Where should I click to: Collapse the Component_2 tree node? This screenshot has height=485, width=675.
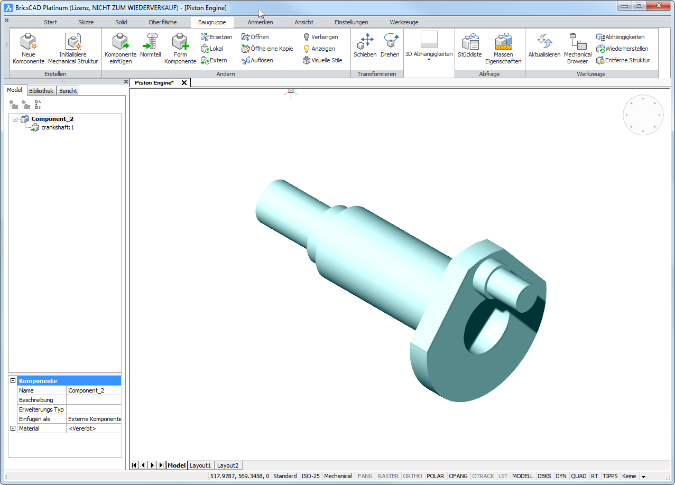click(15, 119)
